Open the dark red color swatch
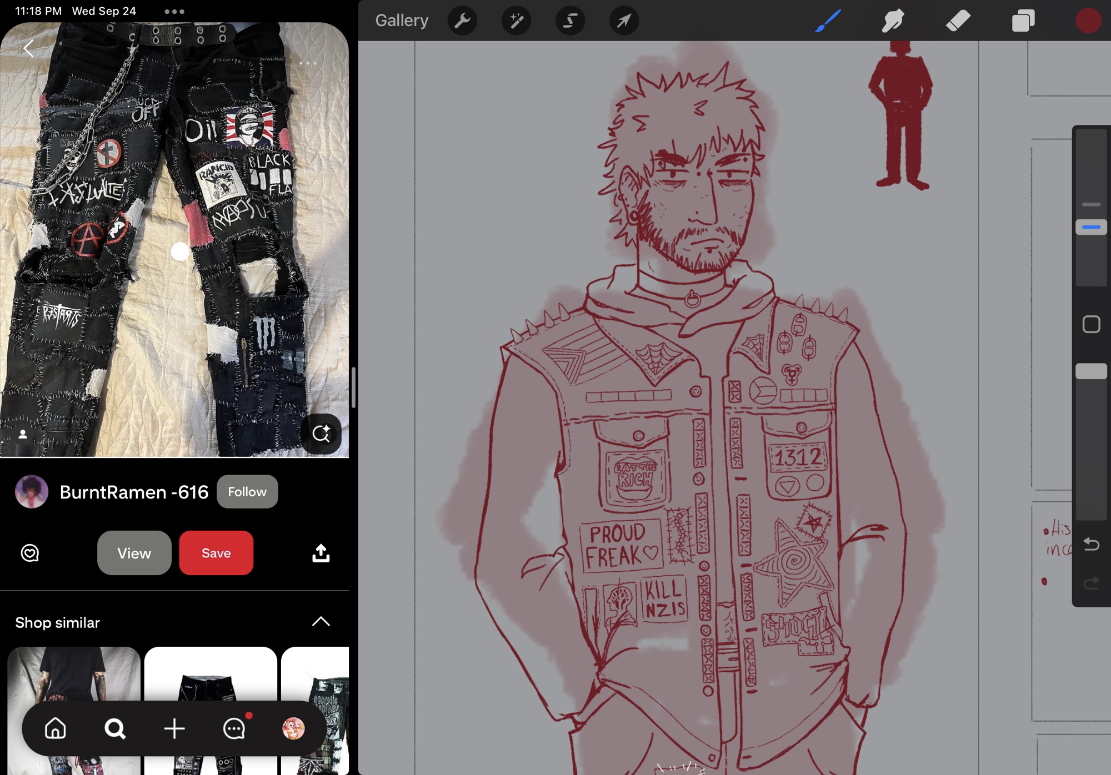The height and width of the screenshot is (775, 1111). tap(1088, 21)
